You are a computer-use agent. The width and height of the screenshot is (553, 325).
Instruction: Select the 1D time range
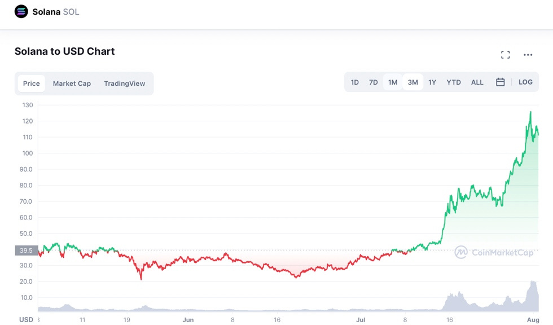(x=355, y=82)
